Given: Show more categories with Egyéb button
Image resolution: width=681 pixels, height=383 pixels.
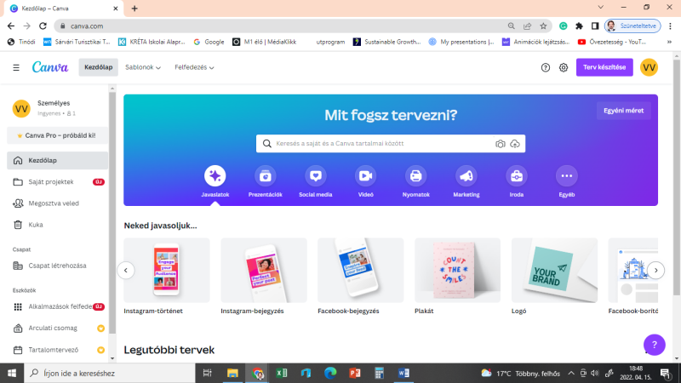Looking at the screenshot, I should (566, 175).
